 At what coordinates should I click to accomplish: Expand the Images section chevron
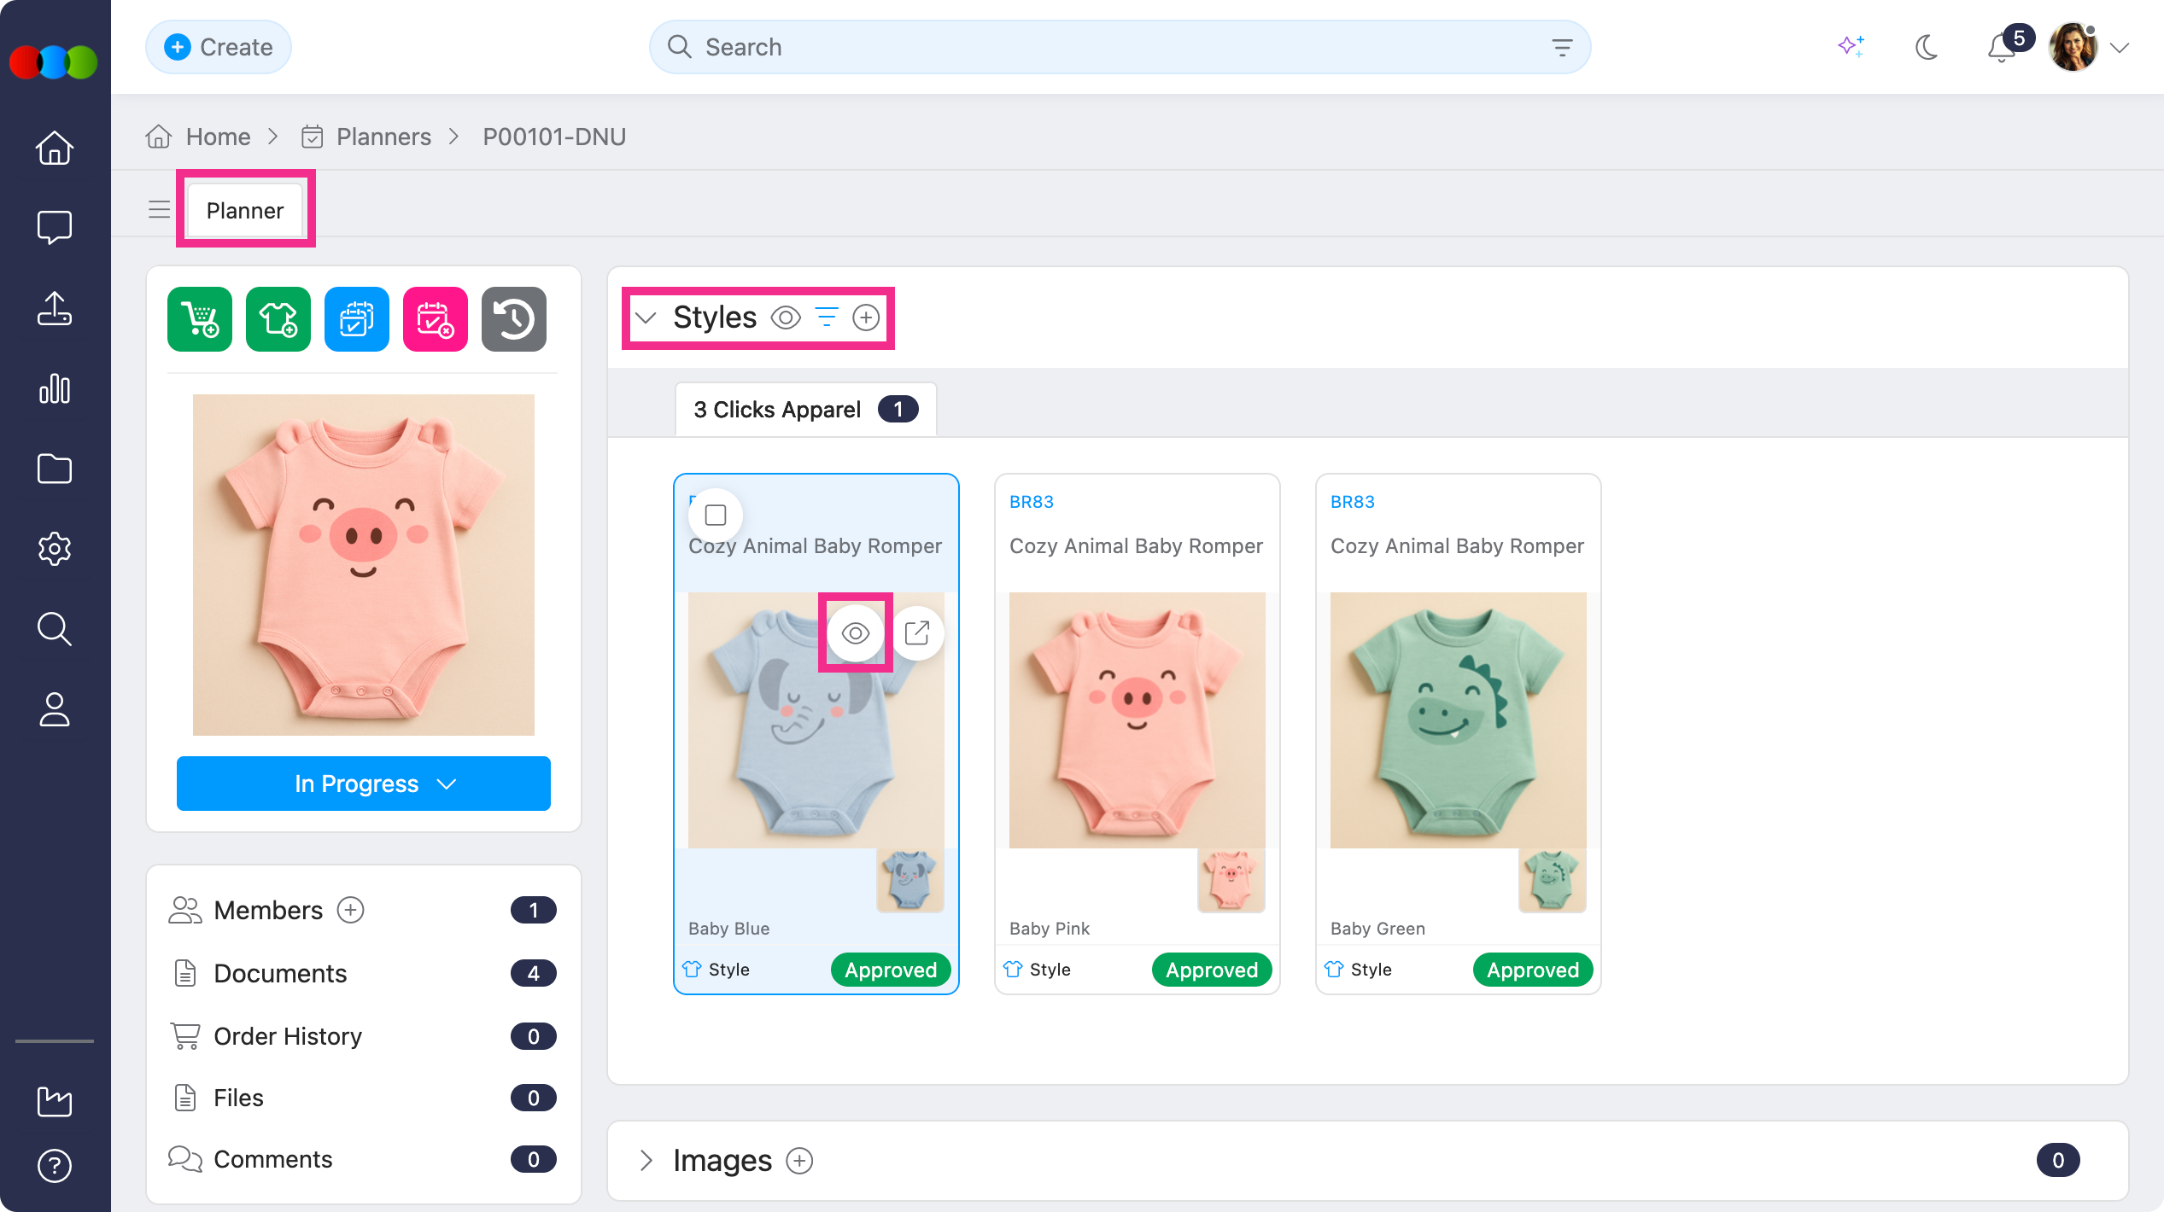point(646,1161)
